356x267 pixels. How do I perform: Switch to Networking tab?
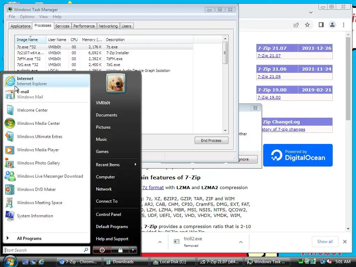pyautogui.click(x=108, y=26)
